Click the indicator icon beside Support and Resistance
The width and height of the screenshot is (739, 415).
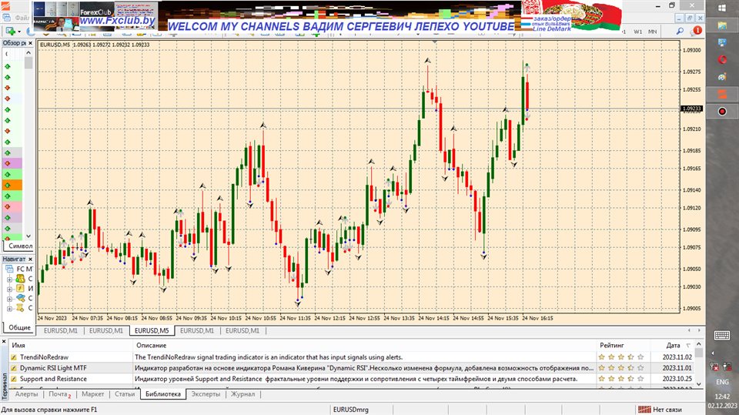tap(14, 379)
